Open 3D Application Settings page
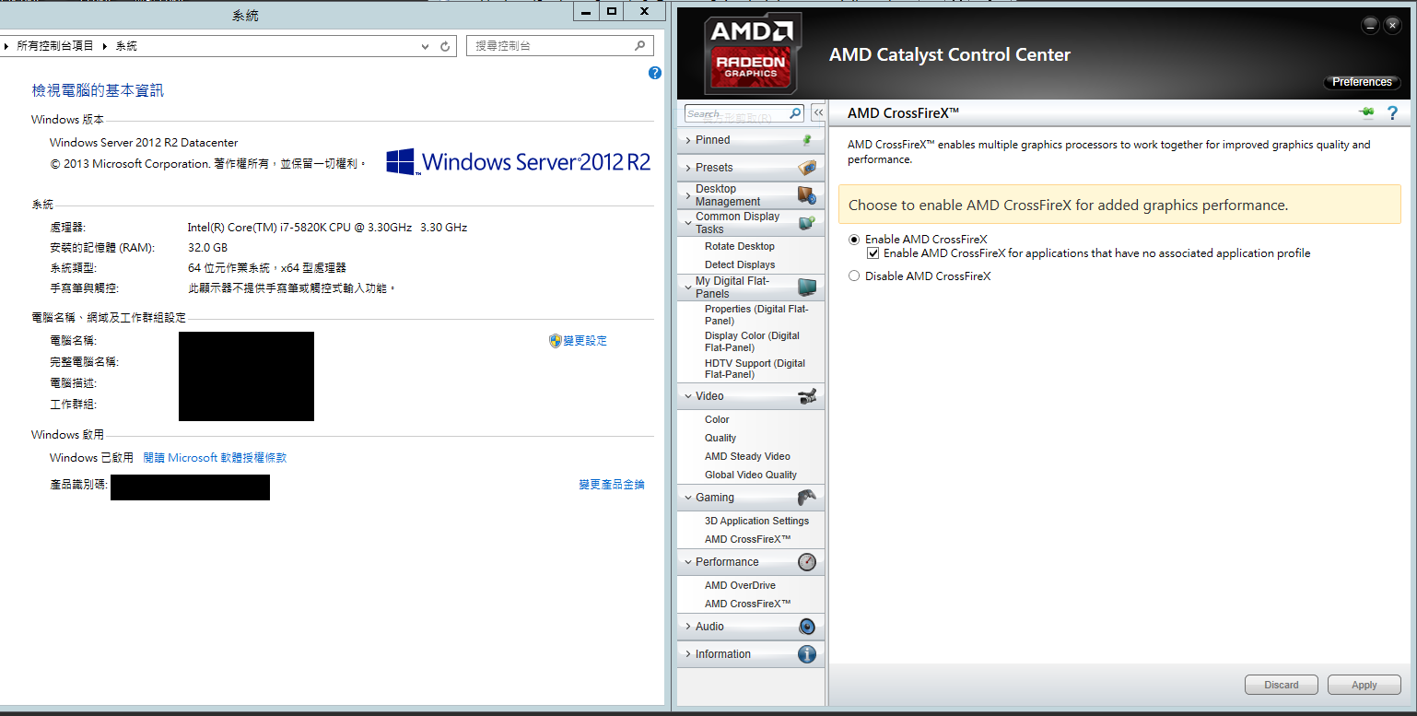 756,521
